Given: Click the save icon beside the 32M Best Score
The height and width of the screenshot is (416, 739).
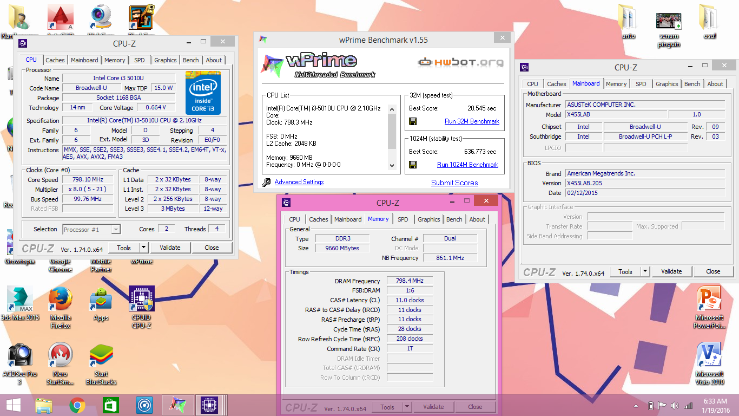Looking at the screenshot, I should [x=413, y=121].
